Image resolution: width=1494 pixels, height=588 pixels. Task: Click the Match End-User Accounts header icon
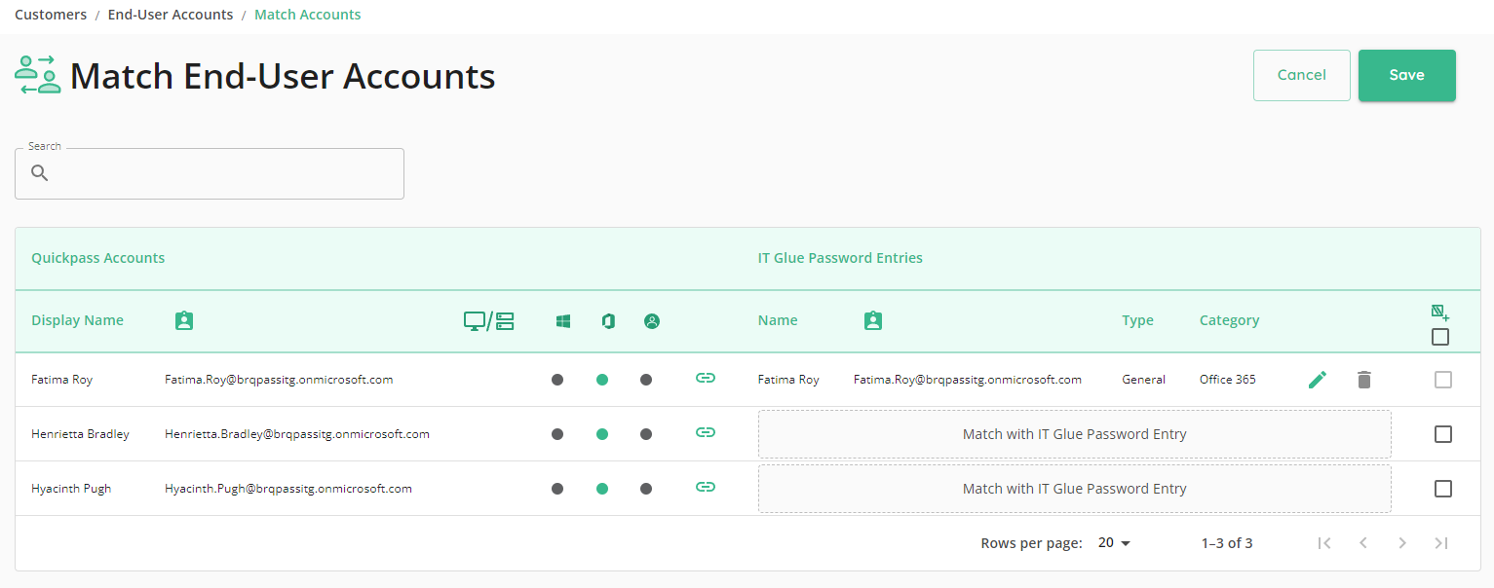point(39,75)
